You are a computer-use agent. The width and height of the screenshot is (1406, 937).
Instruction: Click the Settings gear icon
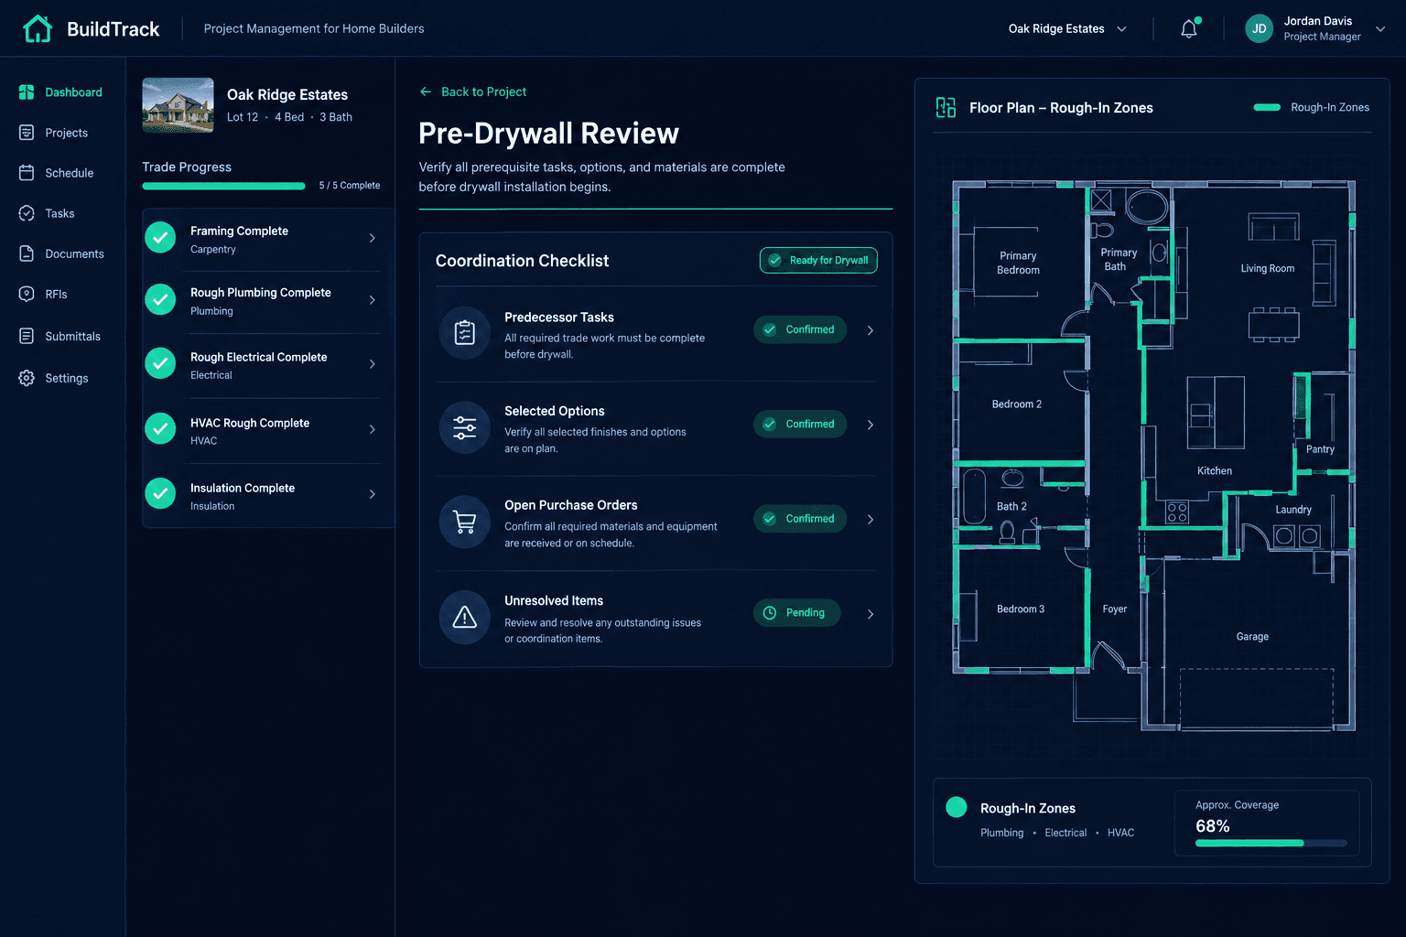pyautogui.click(x=27, y=378)
